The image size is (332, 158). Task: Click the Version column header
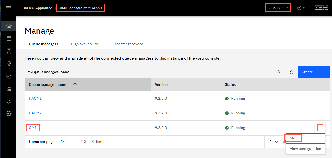161,85
